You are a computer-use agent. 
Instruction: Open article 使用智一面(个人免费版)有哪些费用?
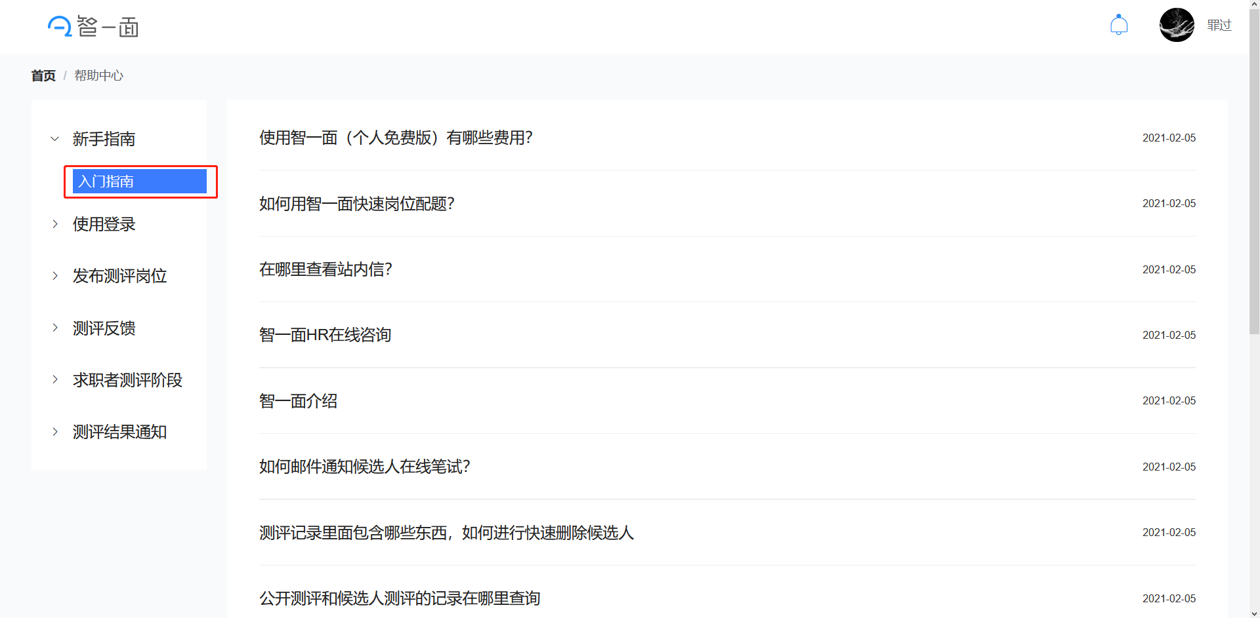point(396,138)
